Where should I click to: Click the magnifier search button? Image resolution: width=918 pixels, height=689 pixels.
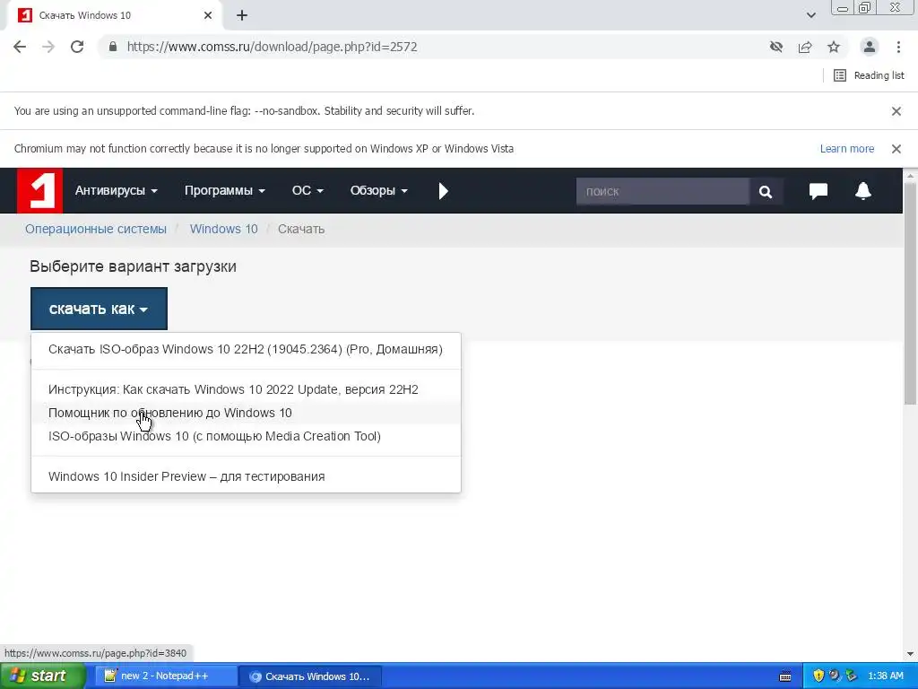[766, 191]
